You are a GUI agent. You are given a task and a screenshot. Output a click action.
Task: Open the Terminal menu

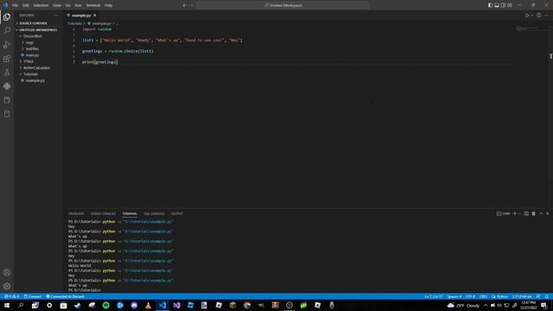93,5
